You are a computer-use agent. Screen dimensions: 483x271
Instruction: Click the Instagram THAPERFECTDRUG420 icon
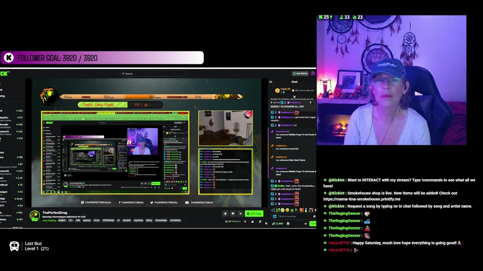[82, 202]
